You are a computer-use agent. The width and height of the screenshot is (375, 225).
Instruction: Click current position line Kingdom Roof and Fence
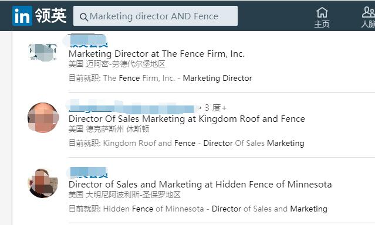(x=186, y=144)
